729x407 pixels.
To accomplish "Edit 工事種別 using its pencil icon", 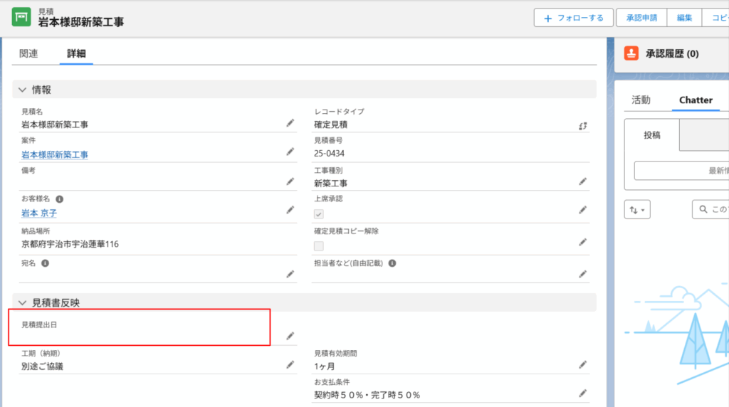I will point(582,182).
